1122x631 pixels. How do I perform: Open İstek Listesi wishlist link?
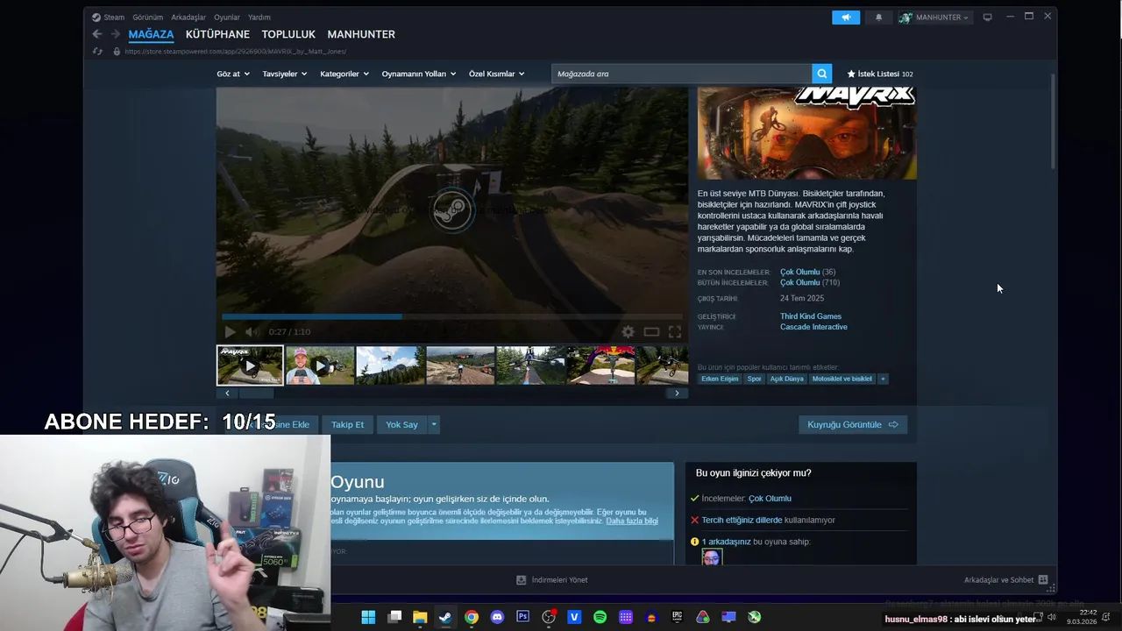click(x=880, y=74)
